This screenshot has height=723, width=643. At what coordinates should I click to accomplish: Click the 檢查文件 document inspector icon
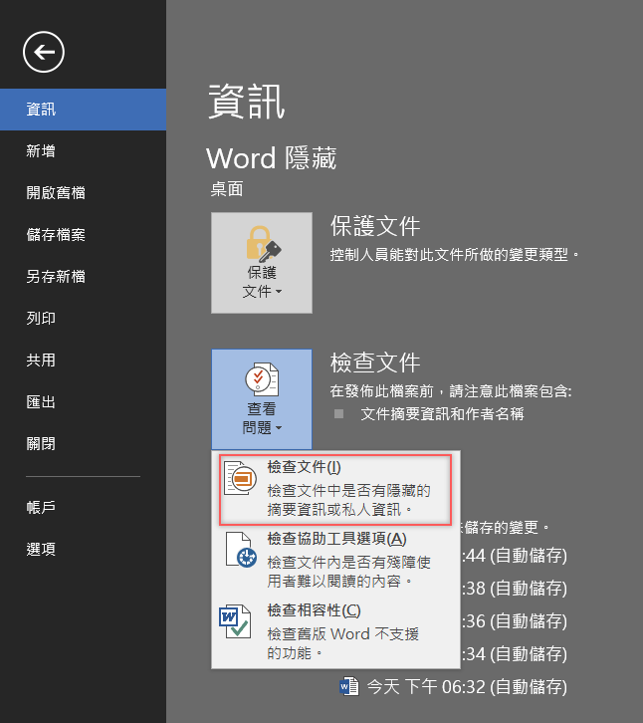[x=240, y=478]
